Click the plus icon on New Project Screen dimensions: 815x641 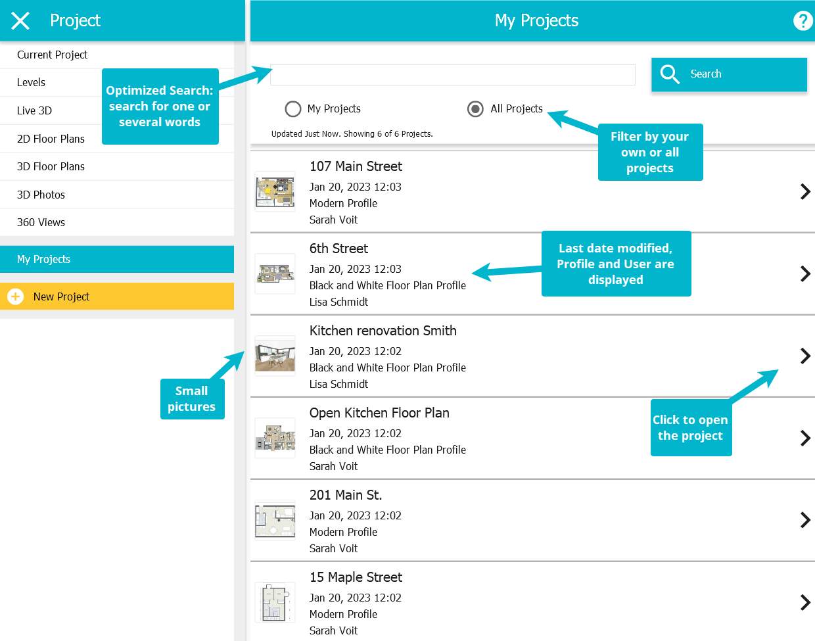click(14, 297)
